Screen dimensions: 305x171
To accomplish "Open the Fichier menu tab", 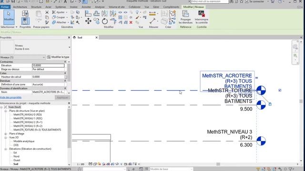I will point(5,7).
